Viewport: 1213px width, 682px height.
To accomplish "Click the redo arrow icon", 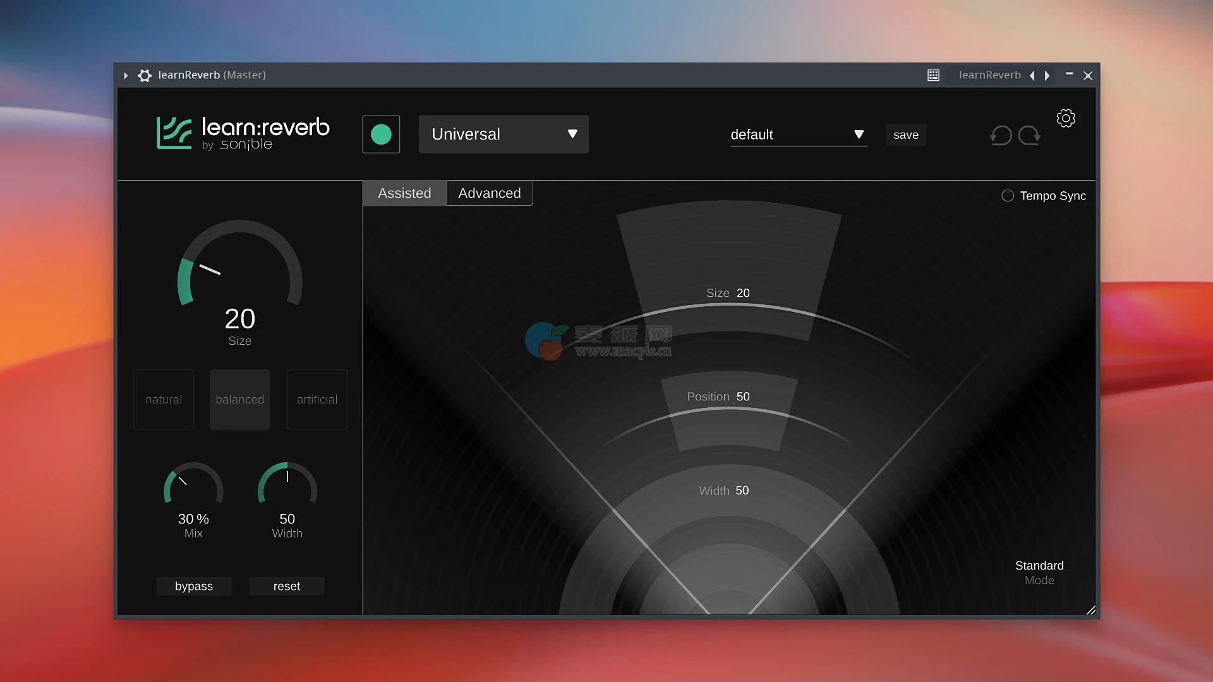I will [1029, 135].
